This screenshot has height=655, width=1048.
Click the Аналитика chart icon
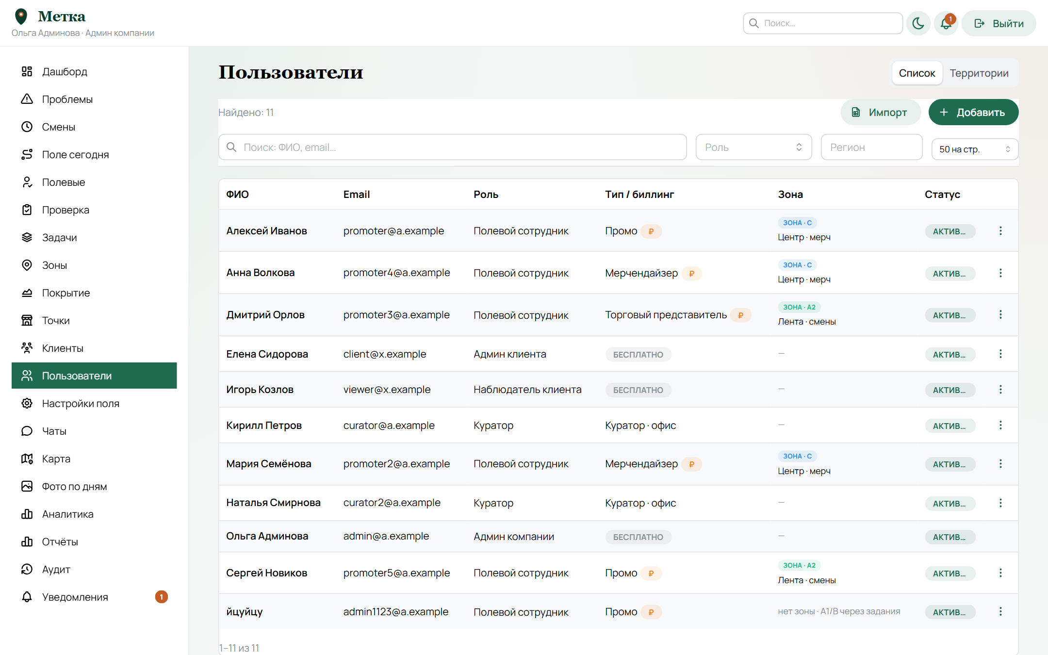click(x=27, y=514)
